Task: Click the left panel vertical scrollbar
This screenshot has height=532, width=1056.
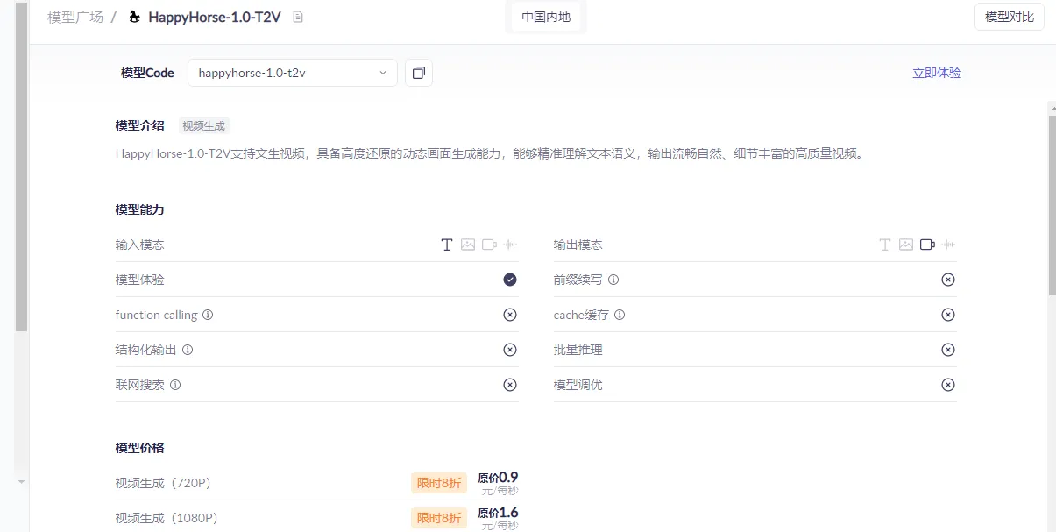Action: 22,167
